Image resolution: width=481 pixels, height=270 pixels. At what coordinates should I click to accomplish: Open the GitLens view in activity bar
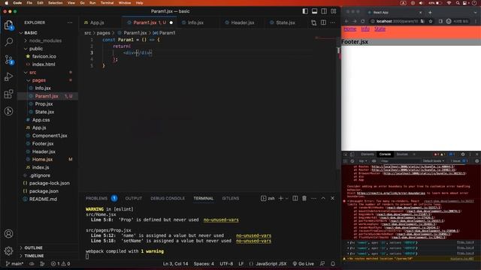pos(8,111)
